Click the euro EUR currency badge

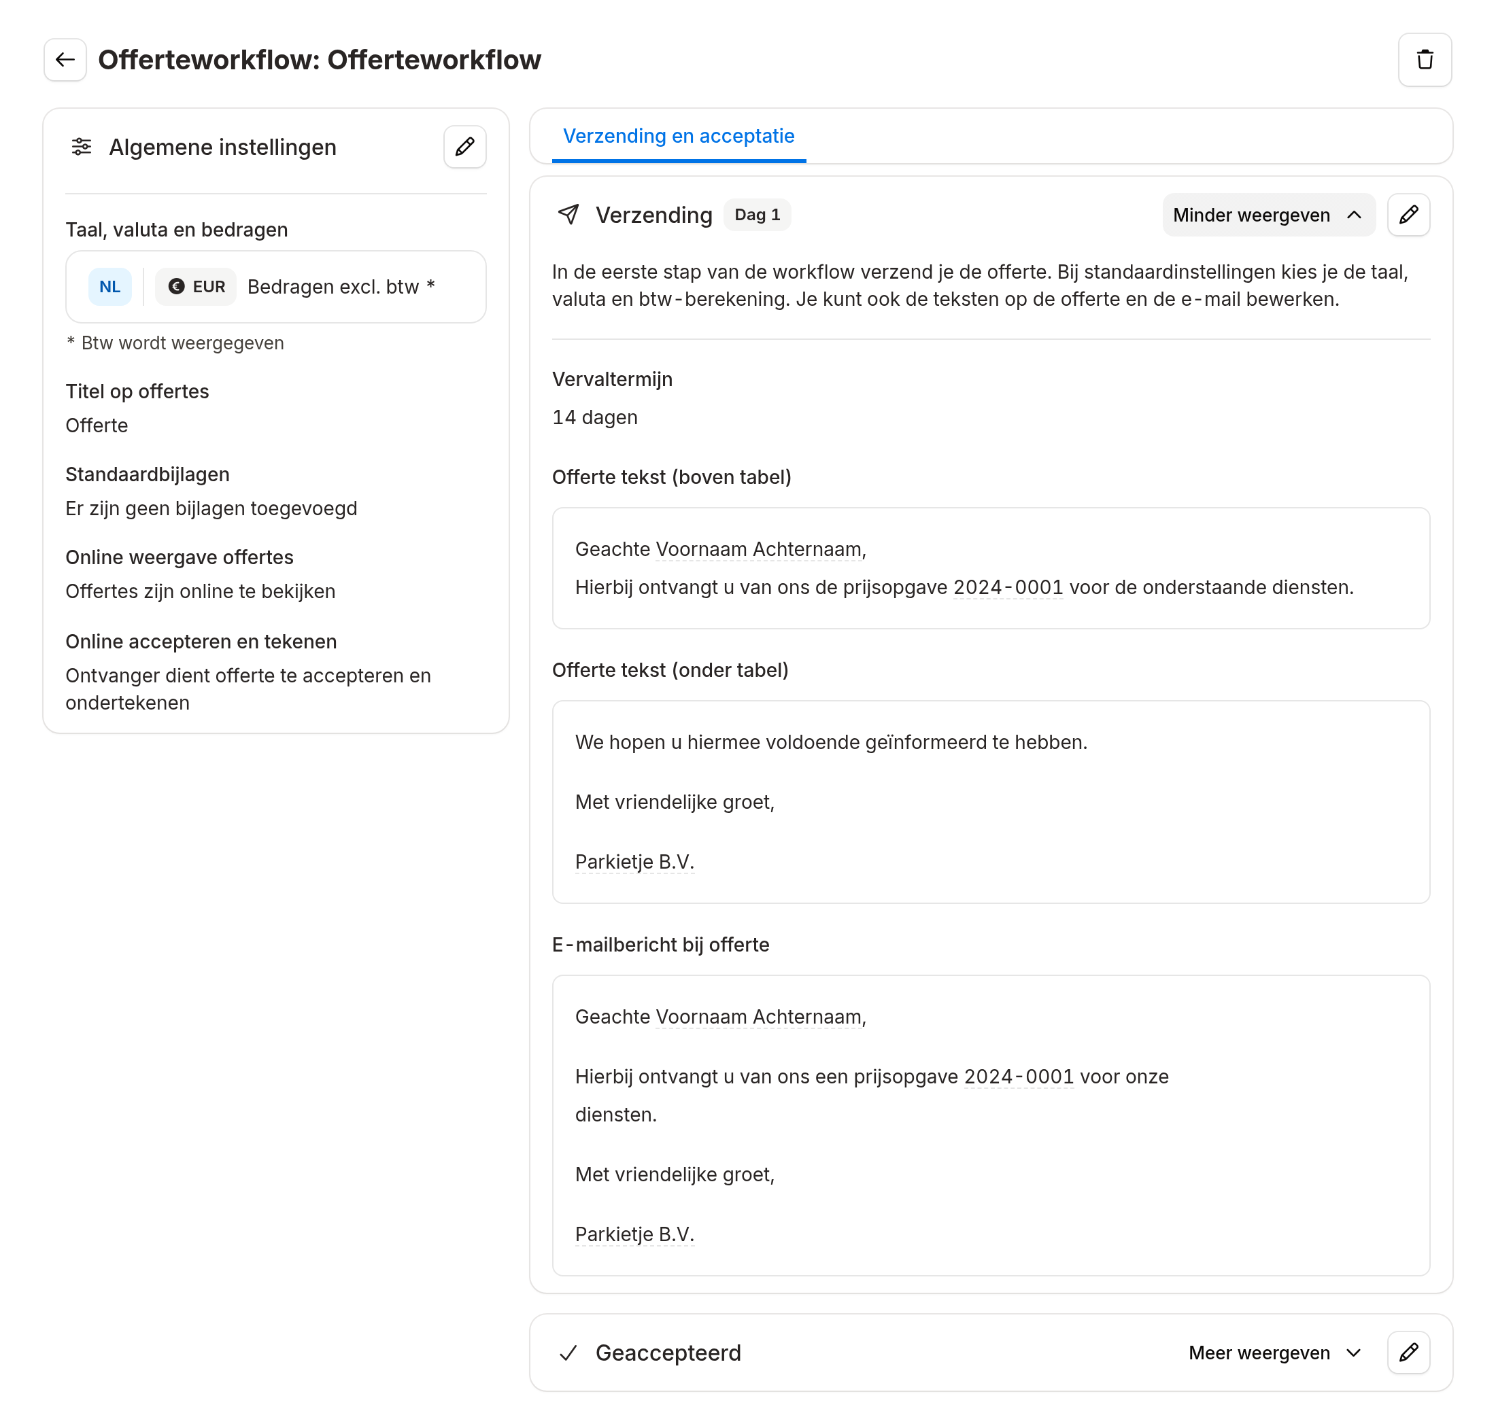[196, 287]
